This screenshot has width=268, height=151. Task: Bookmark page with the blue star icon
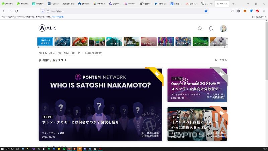[x=206, y=11]
